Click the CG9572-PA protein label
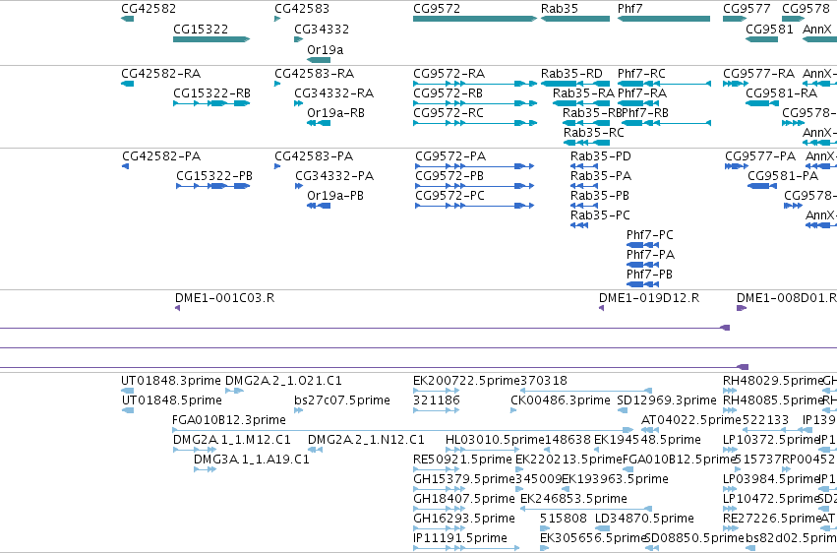This screenshot has width=837, height=553. point(450,155)
